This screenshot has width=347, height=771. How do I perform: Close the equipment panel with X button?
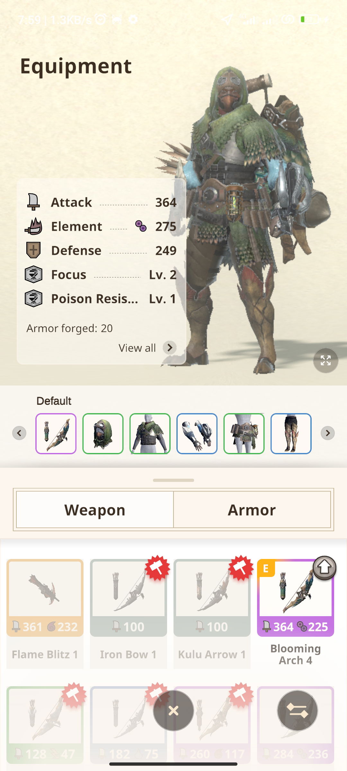(x=173, y=711)
